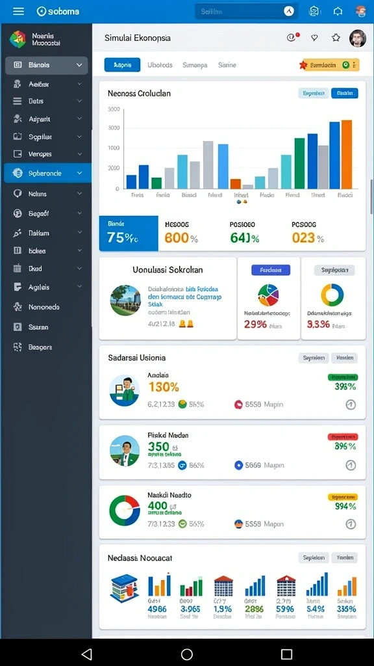This screenshot has width=374, height=666.
Task: Click the blue button above pie chart card
Action: [x=271, y=270]
